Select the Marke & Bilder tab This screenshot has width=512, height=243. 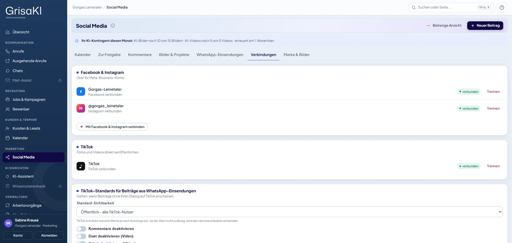pyautogui.click(x=297, y=55)
